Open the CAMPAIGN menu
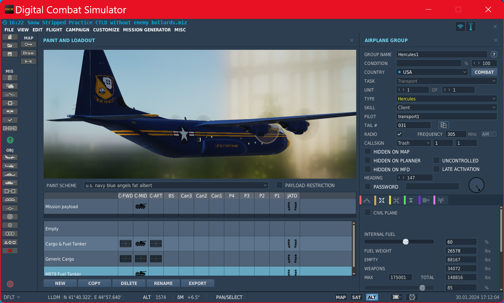Screen dimensions: 504x303 [78, 30]
